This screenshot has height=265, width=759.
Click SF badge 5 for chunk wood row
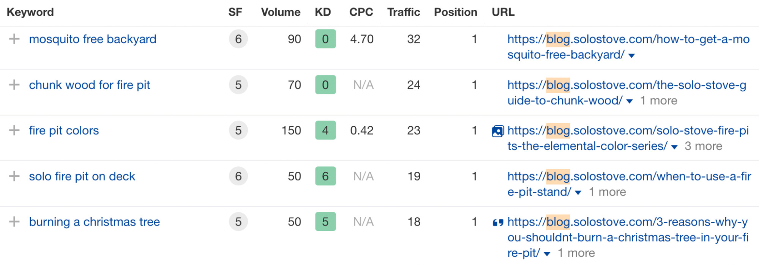tap(238, 85)
